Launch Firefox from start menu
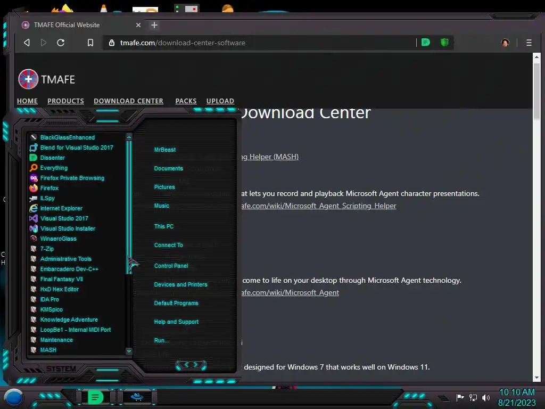The width and height of the screenshot is (545, 409). [45, 188]
